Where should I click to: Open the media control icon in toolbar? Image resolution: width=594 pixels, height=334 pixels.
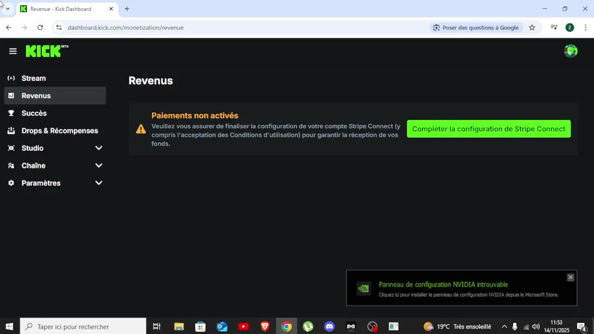point(554,28)
